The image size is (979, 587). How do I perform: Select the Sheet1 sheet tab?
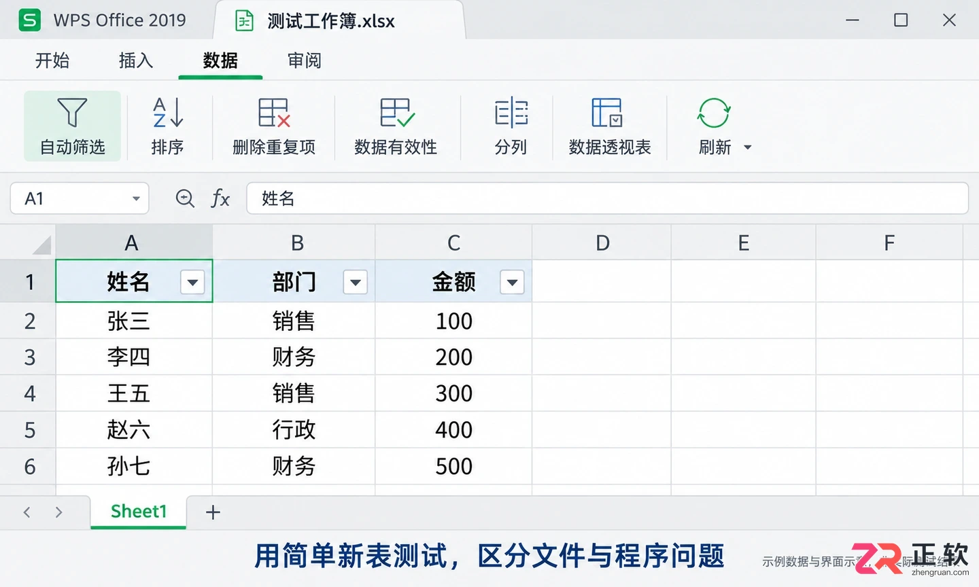coord(139,512)
